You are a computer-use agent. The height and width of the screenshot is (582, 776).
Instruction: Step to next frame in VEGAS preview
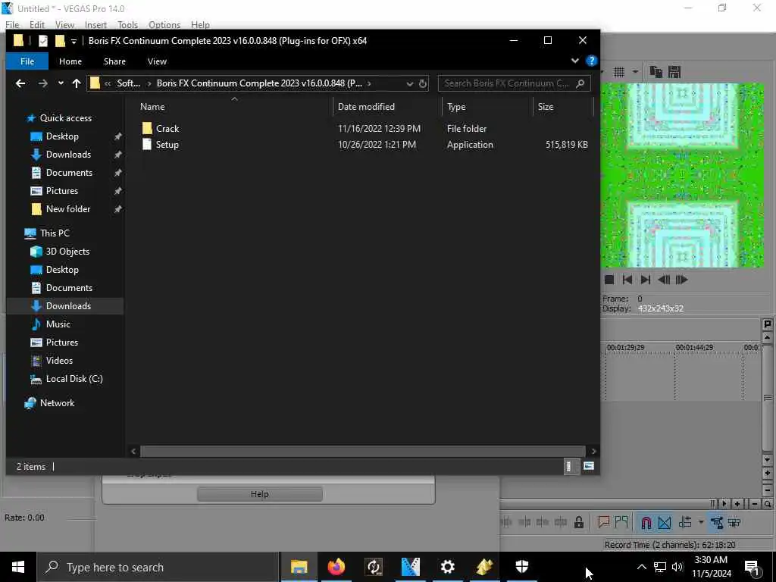point(681,280)
